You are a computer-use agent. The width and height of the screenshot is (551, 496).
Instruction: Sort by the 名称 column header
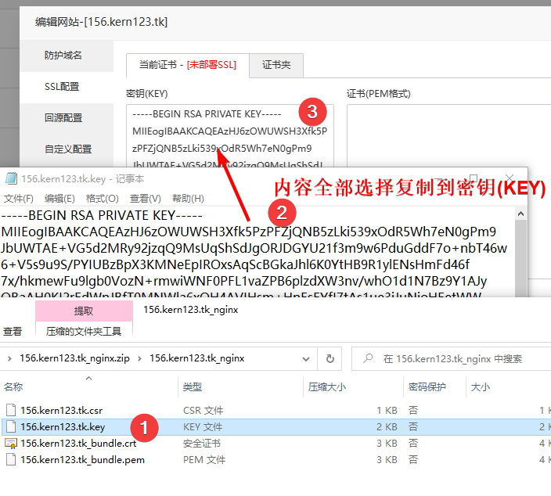click(89, 386)
